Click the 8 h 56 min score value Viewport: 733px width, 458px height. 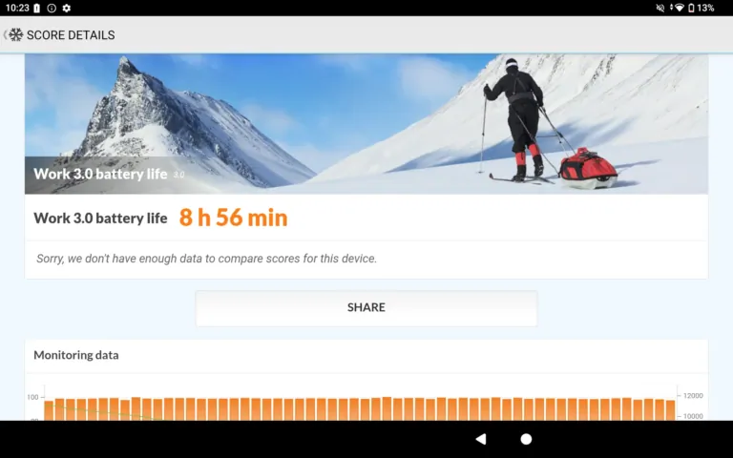[233, 218]
